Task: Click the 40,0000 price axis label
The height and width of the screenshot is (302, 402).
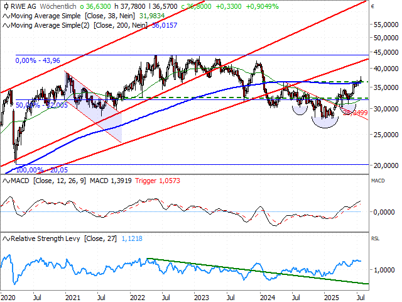Action: pyautogui.click(x=386, y=69)
